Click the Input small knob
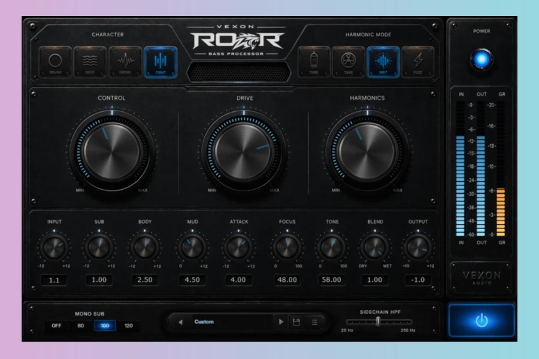 [x=54, y=247]
